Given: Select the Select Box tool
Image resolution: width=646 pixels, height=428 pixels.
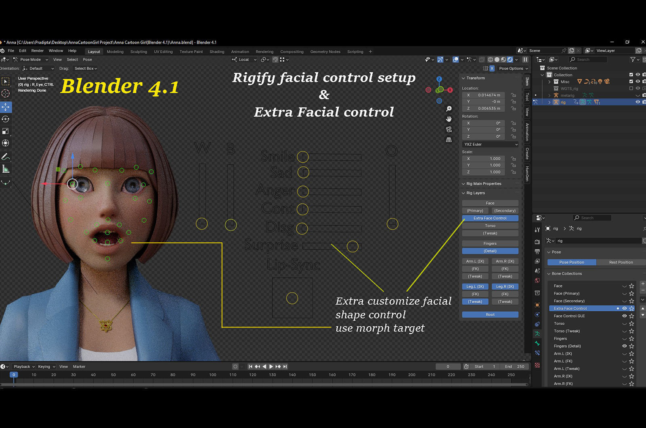Looking at the screenshot, I should point(6,82).
